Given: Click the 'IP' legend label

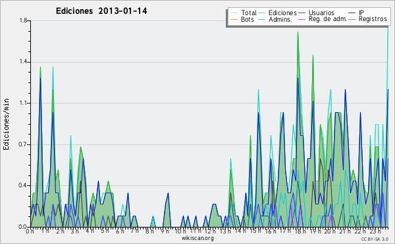Looking at the screenshot, I should (x=361, y=13).
